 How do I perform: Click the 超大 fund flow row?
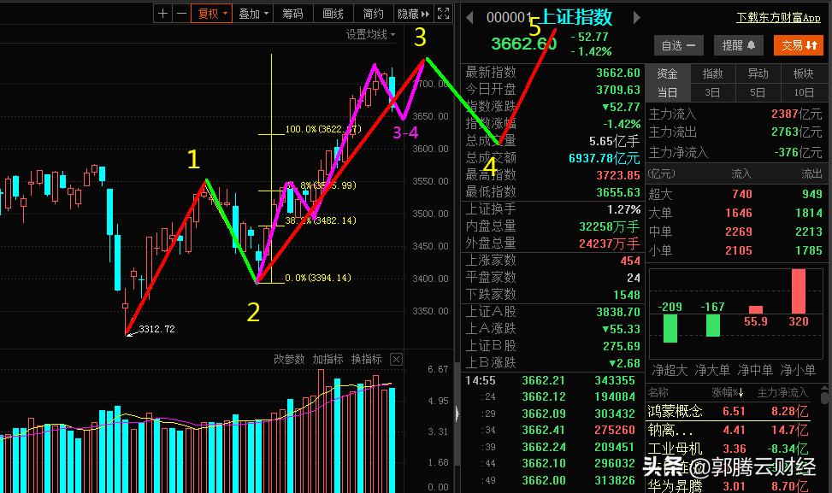735,194
